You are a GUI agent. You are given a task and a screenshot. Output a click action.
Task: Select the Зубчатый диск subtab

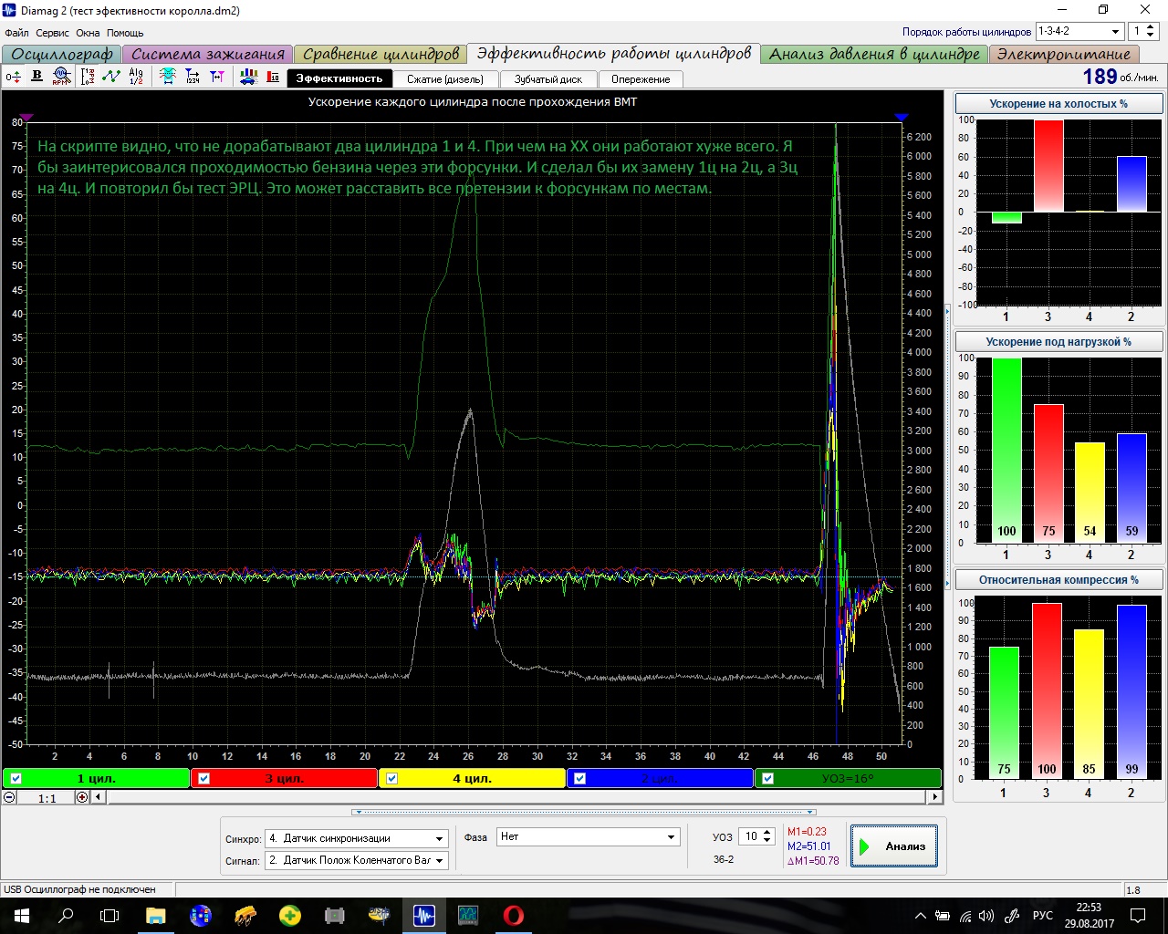548,79
